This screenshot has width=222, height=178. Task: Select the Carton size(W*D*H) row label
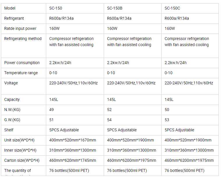tap(22, 161)
